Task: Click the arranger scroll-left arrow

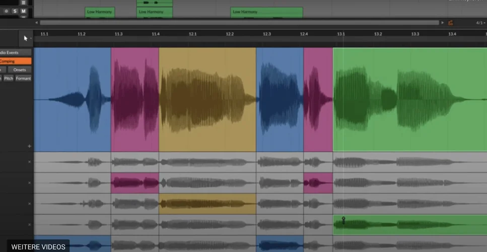Action: tap(36, 23)
